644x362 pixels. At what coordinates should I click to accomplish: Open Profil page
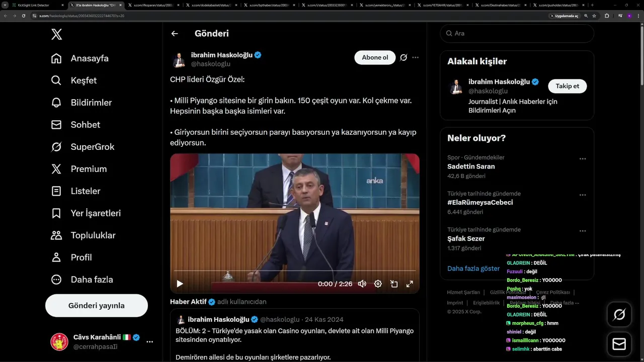tap(71, 257)
